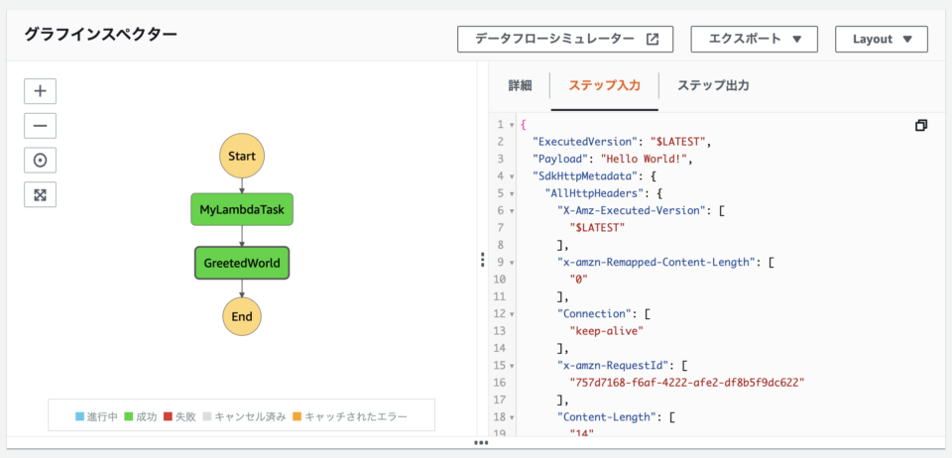
Task: Click the "Payload" key text
Action: (561, 160)
